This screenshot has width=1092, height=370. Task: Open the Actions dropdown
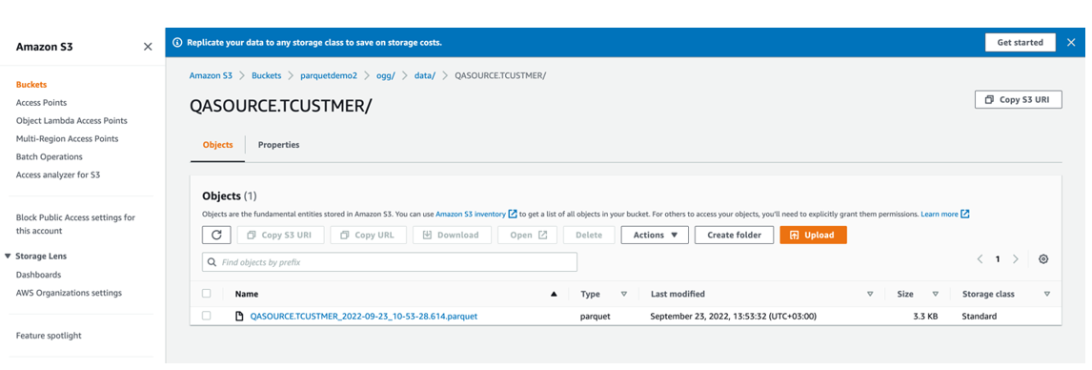655,235
